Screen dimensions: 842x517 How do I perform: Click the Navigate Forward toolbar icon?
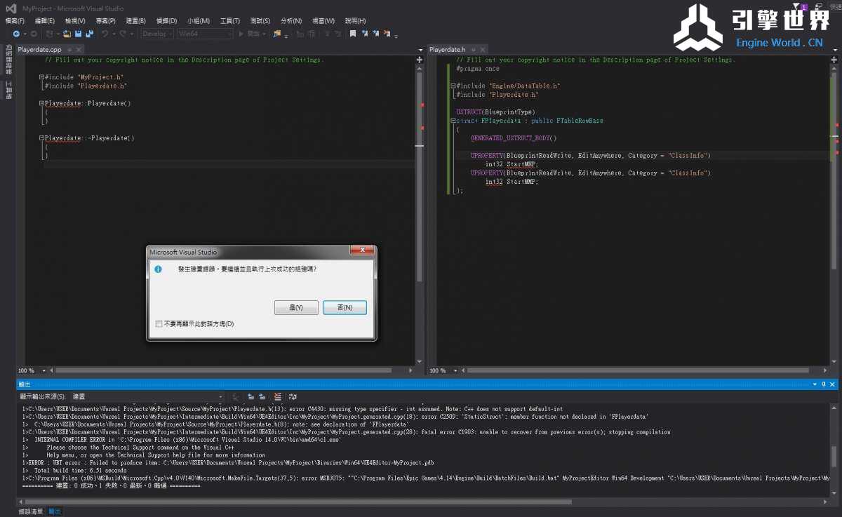(x=34, y=34)
